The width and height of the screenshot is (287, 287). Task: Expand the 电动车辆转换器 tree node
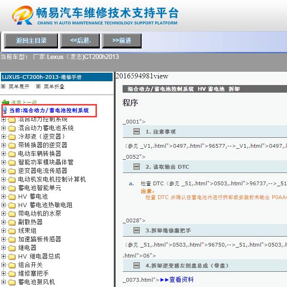tap(3, 153)
